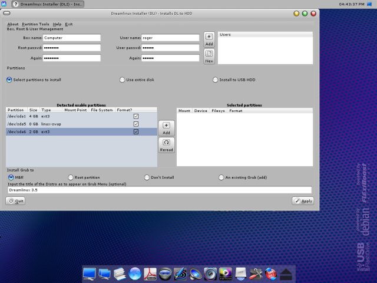Viewport: 377px width, 283px height.
Task: Click the File System column header
Action: pyautogui.click(x=102, y=110)
